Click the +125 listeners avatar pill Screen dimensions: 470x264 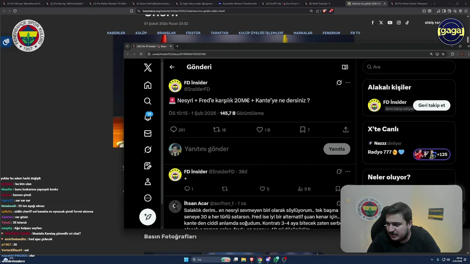point(431,154)
